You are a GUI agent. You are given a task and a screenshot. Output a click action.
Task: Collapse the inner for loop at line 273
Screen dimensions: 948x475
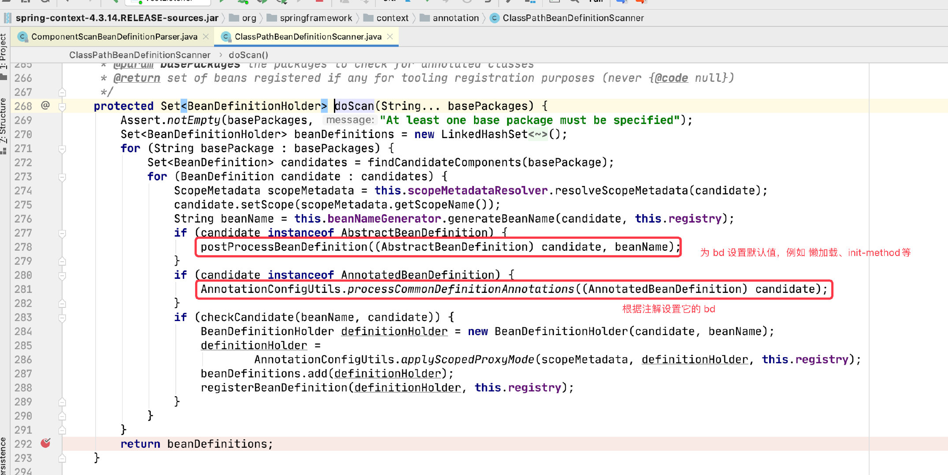62,177
